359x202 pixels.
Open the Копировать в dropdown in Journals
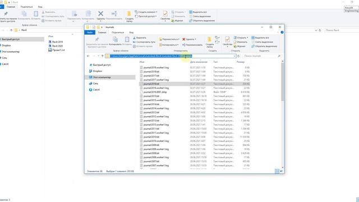point(169,45)
